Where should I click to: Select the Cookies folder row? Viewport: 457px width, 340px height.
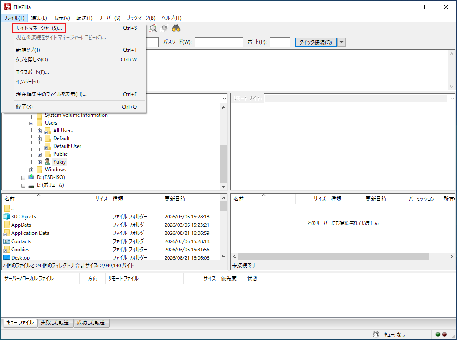(x=111, y=250)
